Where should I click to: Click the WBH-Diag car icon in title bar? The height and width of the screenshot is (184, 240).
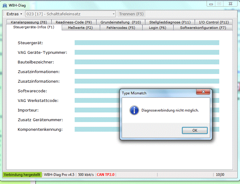coord(5,5)
